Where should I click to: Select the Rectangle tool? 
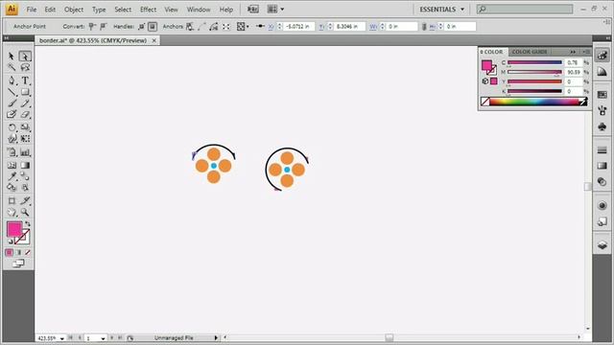pyautogui.click(x=25, y=92)
